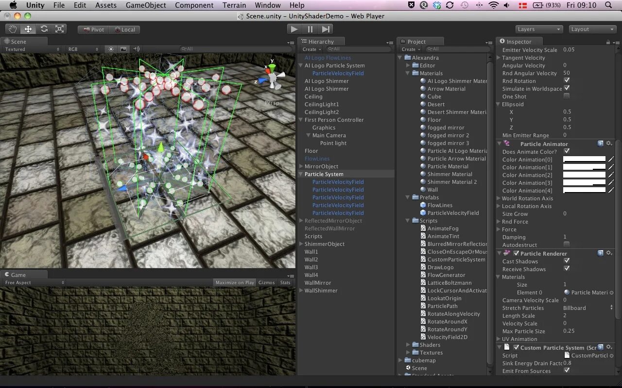Open the Hierarchy Create button
Image resolution: width=622 pixels, height=388 pixels.
311,49
